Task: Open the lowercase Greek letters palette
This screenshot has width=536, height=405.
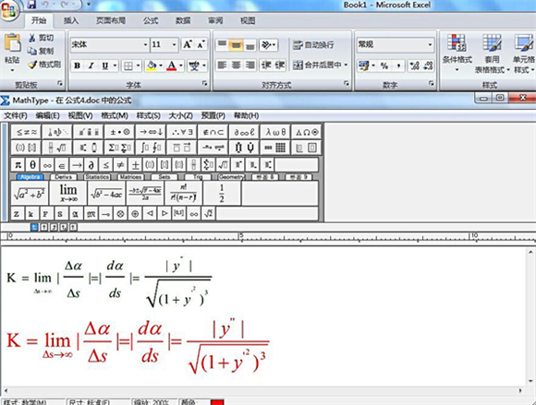Action: (x=275, y=132)
